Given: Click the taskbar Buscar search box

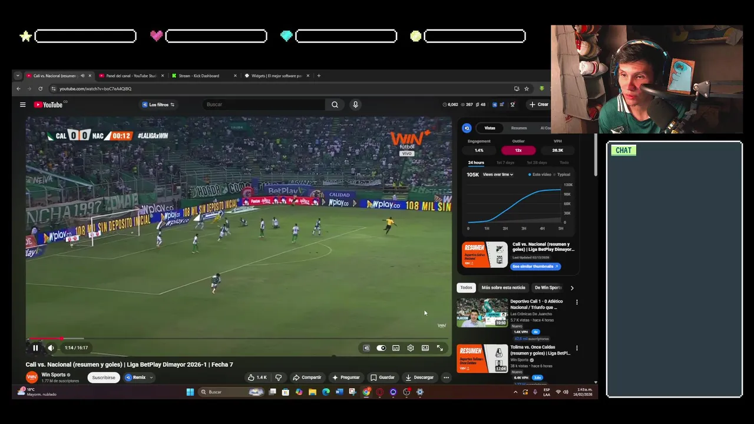Looking at the screenshot, I should click(232, 392).
